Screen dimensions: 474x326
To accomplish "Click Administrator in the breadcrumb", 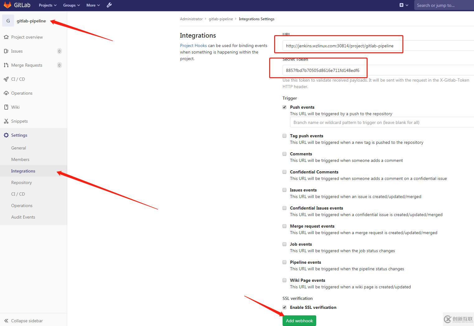I will tap(191, 19).
